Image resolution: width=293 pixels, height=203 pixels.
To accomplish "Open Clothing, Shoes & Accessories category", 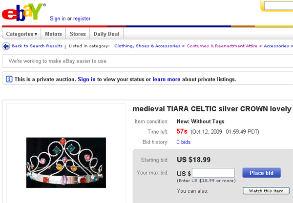I will tap(147, 46).
